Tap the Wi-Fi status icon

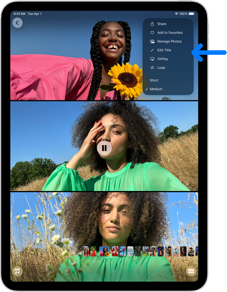pos(176,14)
